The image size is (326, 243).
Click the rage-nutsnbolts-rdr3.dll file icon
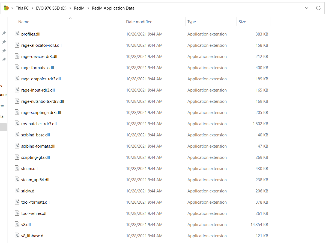[17, 101]
